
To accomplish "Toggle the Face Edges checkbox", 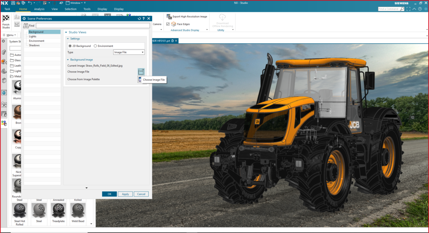I will (x=168, y=24).
